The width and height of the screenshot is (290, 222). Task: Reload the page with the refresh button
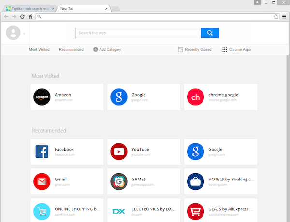coord(22,16)
